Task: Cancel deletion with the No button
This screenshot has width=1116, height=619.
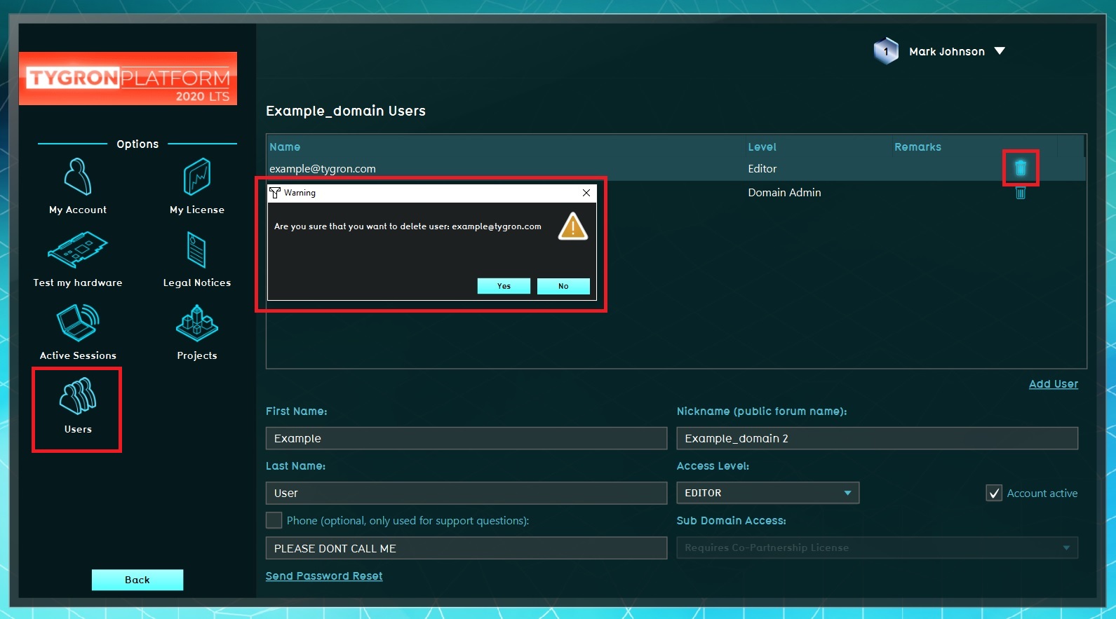Action: click(563, 286)
